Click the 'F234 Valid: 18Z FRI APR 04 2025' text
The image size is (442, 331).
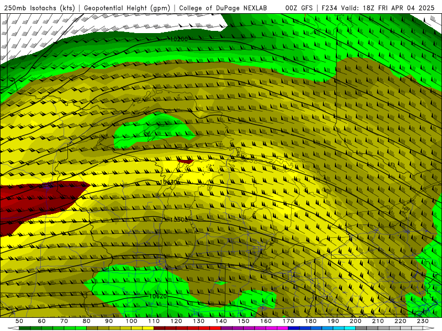pos(378,8)
